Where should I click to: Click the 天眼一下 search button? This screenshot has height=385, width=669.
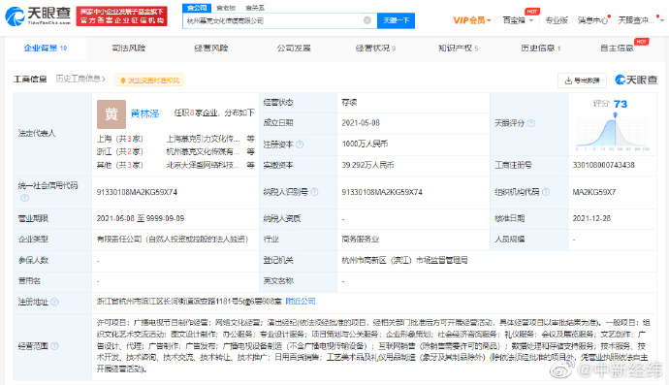(x=396, y=20)
